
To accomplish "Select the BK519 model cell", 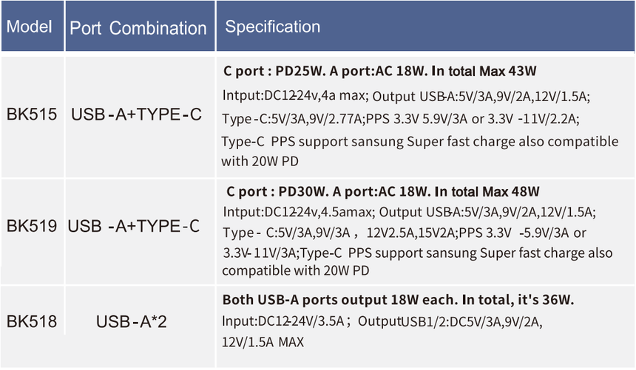I will point(32,226).
